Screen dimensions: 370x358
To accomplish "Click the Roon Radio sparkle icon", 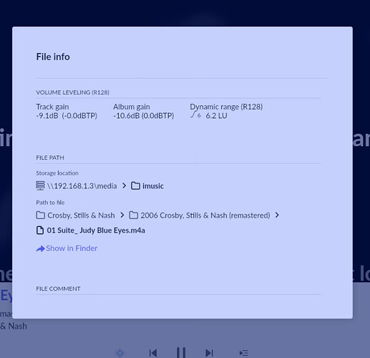I will tap(120, 353).
